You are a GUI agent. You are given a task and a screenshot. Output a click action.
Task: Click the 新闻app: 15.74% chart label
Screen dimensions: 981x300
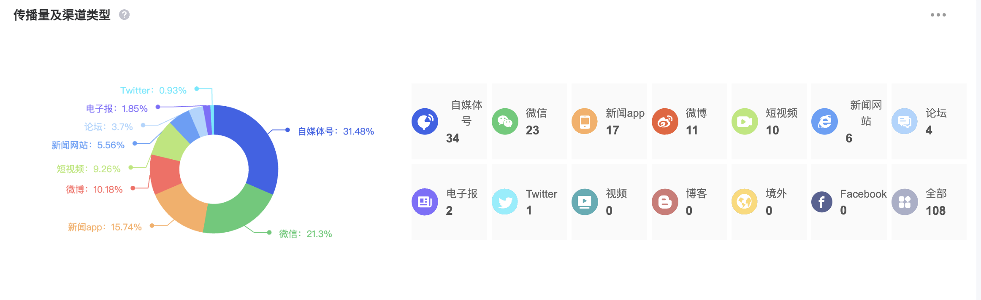pos(105,227)
